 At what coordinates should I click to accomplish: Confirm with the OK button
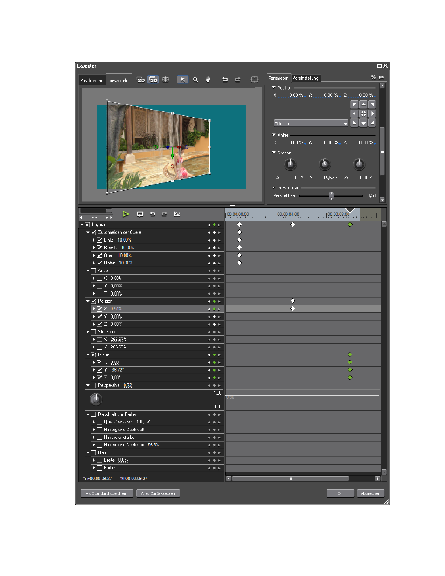340,493
